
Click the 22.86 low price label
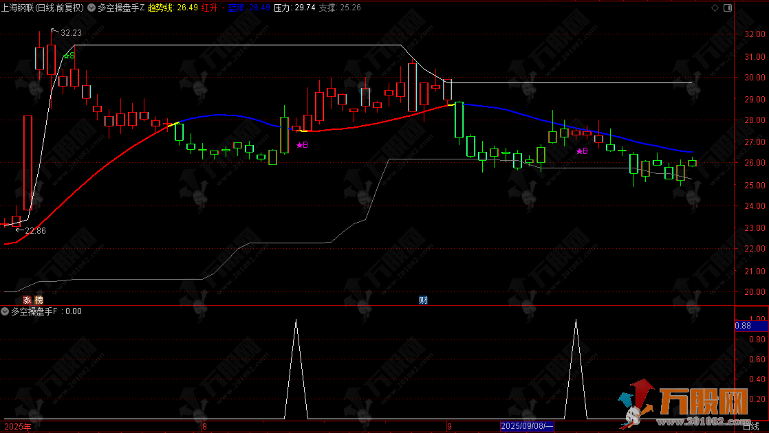click(34, 230)
